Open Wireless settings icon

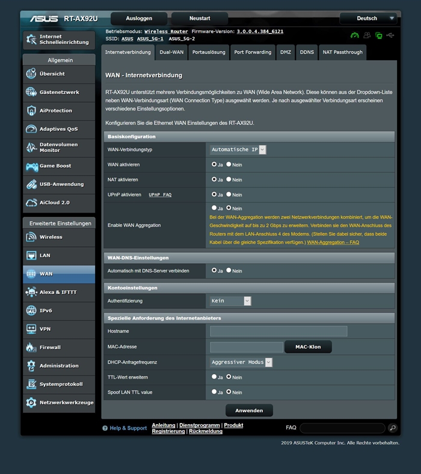click(x=31, y=237)
